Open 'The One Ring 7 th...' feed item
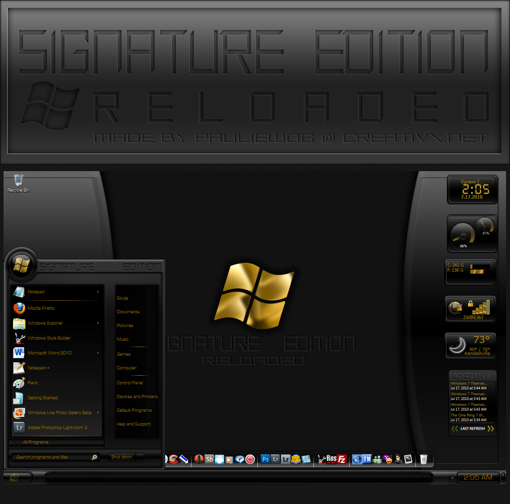This screenshot has width=510, height=504. [468, 418]
